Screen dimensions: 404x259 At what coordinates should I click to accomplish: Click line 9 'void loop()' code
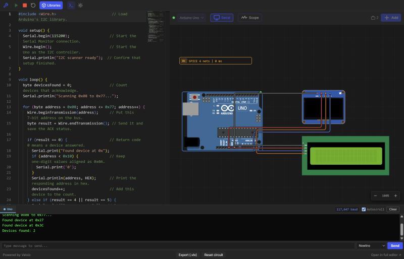(33, 80)
